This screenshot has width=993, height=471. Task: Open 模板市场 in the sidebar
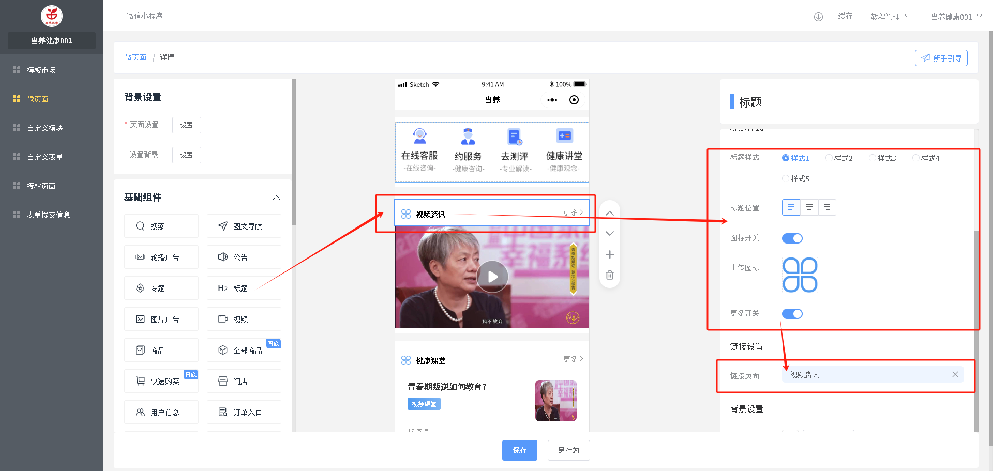(x=41, y=70)
